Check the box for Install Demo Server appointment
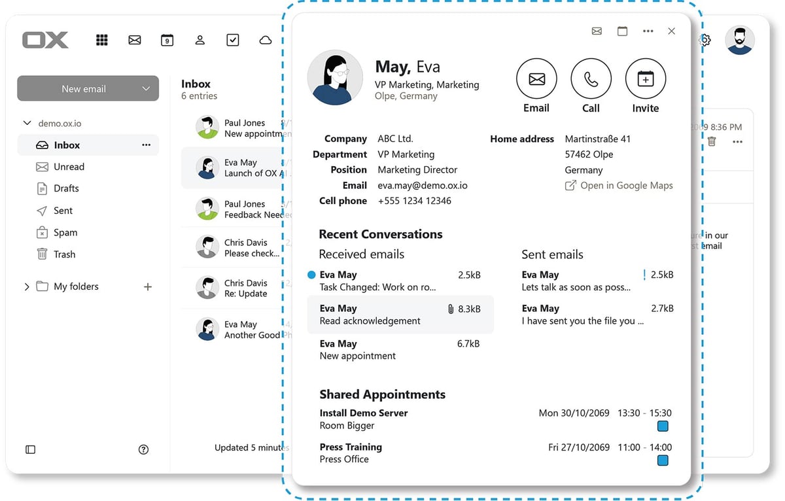This screenshot has height=501, width=785. (x=663, y=426)
